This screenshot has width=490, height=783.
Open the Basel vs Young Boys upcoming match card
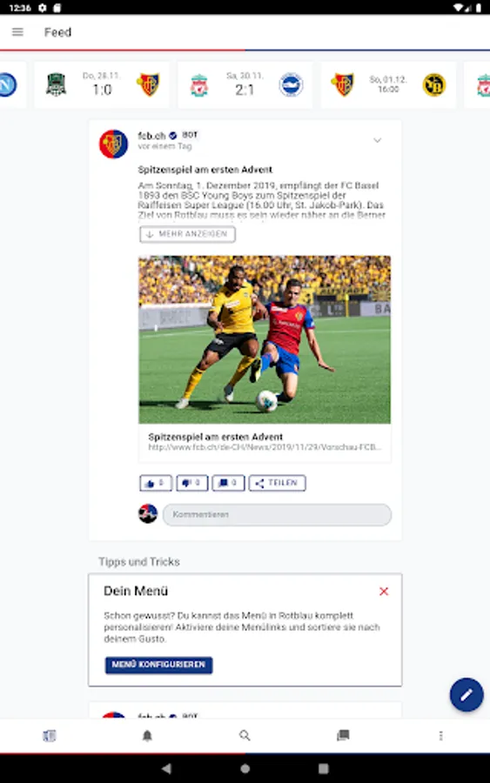coord(388,85)
